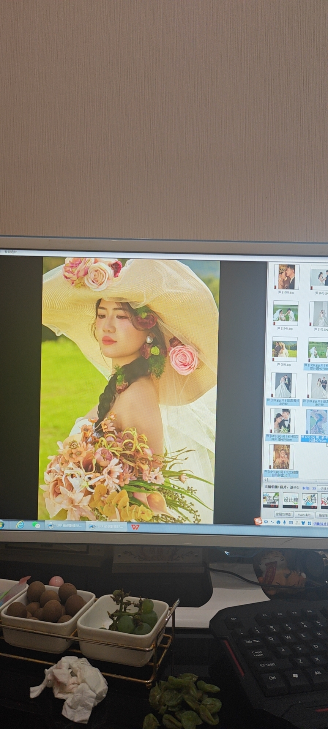Open the 入册 category tile

point(310,501)
